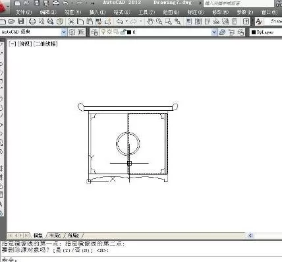Click Save As in the quick access toolbar

pyautogui.click(x=46, y=3)
